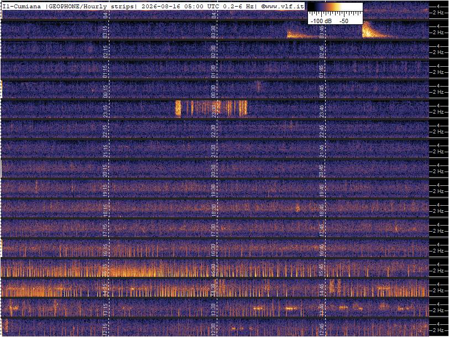
Task: Click the 16:15 time label
Action: [105, 250]
